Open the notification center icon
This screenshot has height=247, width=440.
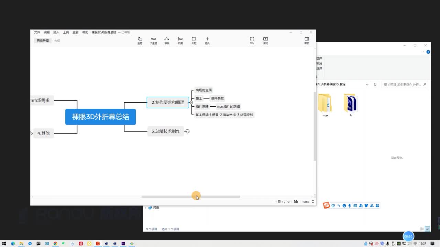(433, 244)
